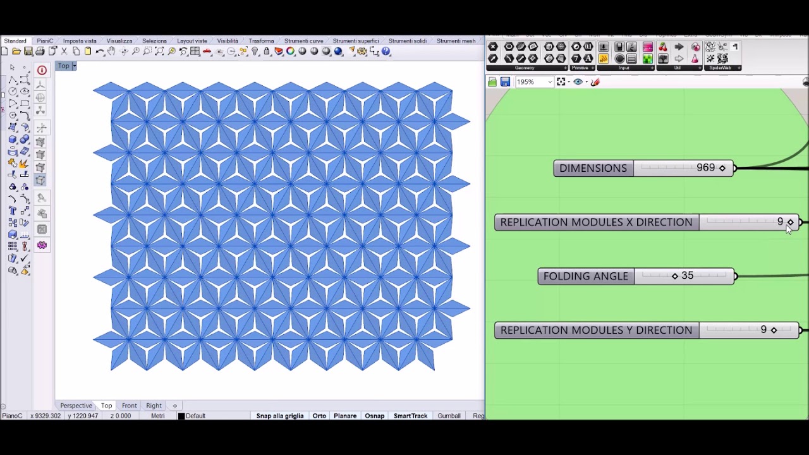
Task: Click the Metri units field in status bar
Action: point(158,416)
